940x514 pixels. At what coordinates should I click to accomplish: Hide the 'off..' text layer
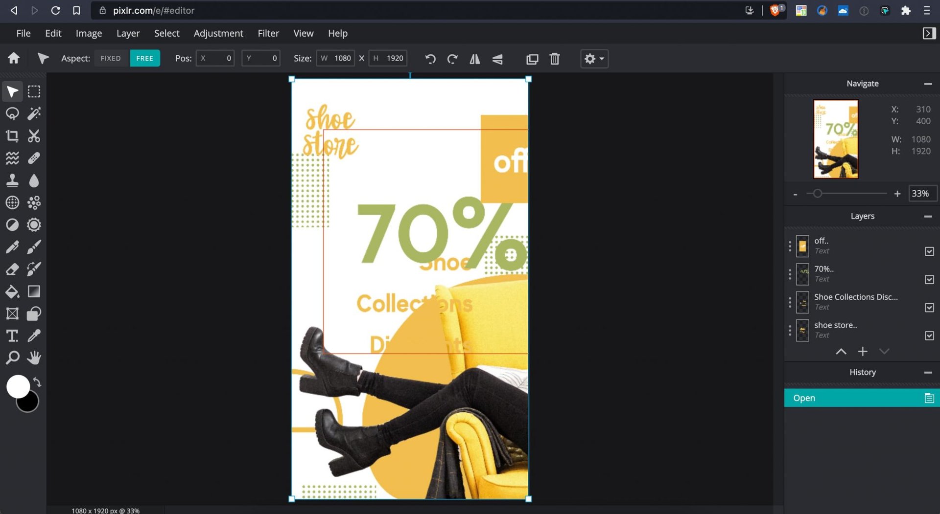tap(929, 251)
